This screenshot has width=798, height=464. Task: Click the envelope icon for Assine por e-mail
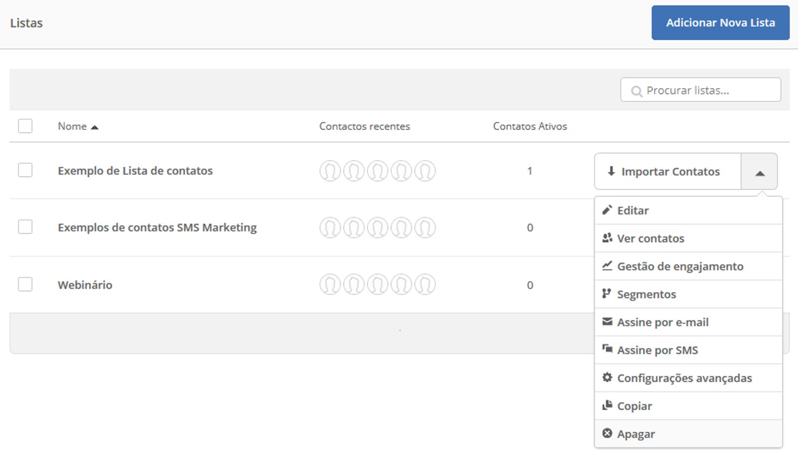(x=607, y=322)
